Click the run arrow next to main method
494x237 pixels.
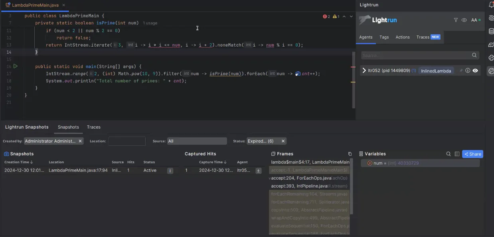click(16, 66)
